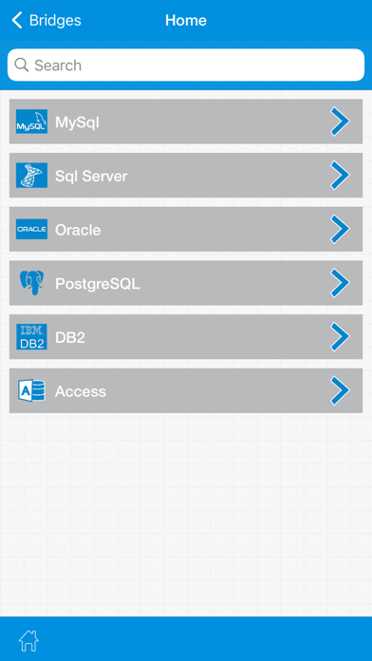
Task: Select the PostgreSQL list entry label
Action: [98, 284]
